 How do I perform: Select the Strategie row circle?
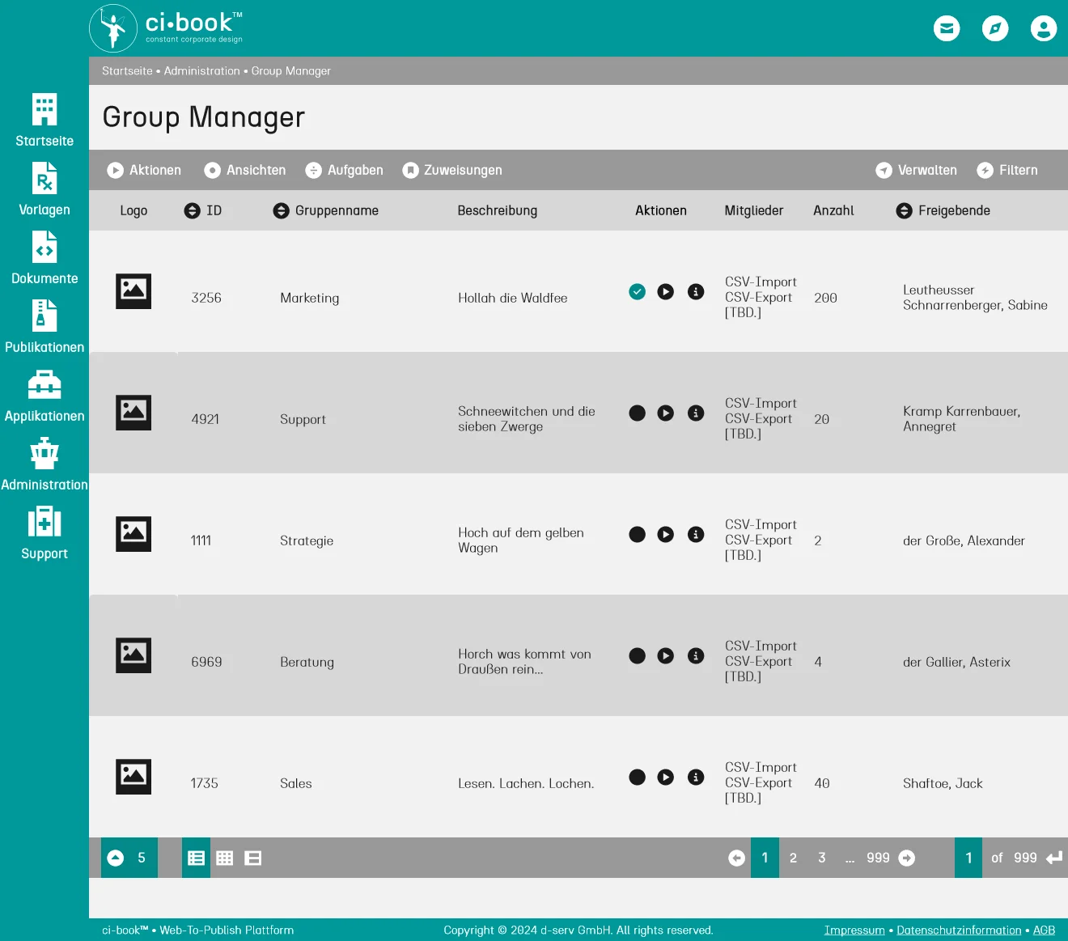tap(638, 534)
